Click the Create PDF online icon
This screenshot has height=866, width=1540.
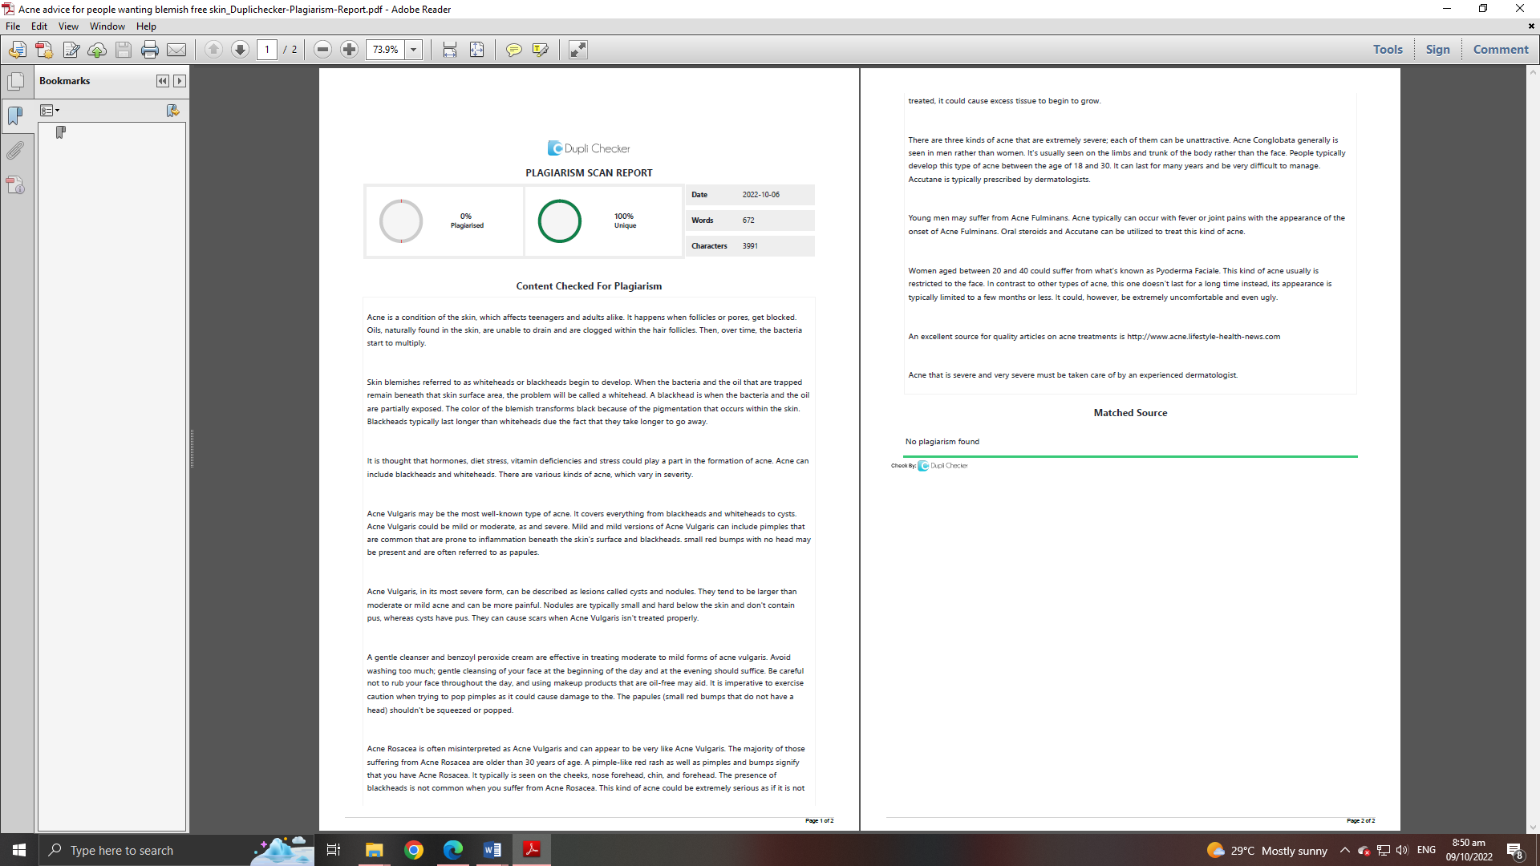click(44, 50)
